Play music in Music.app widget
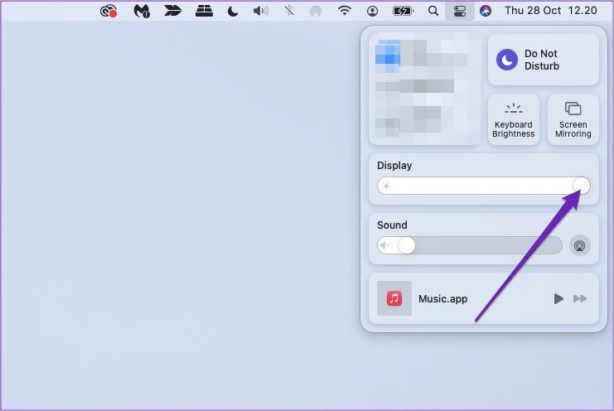The image size is (614, 411). point(558,298)
